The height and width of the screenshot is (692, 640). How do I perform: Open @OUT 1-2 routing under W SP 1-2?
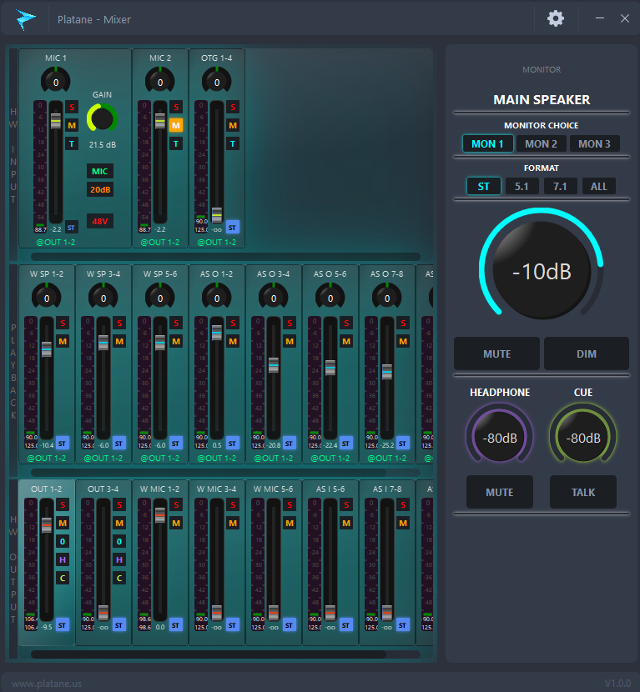coord(47,458)
